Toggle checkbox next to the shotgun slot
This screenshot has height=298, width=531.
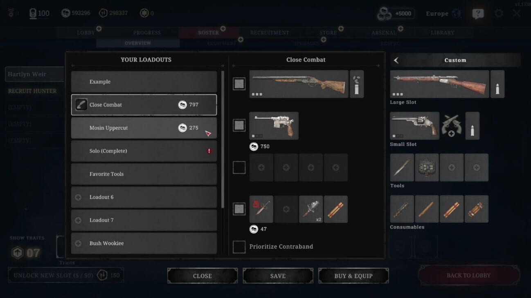click(239, 84)
